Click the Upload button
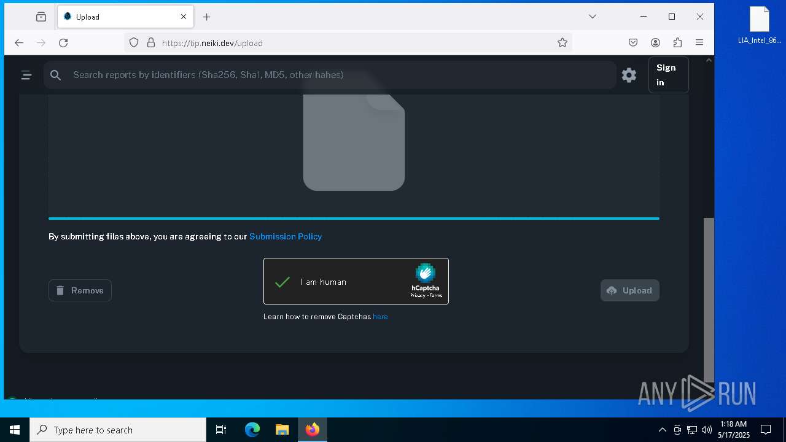 [629, 290]
